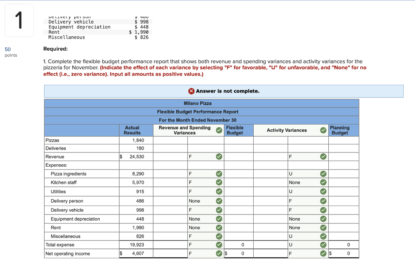This screenshot has width=415, height=266.
Task: Click Kitchen staff activity variance checkmark
Action: click(323, 182)
